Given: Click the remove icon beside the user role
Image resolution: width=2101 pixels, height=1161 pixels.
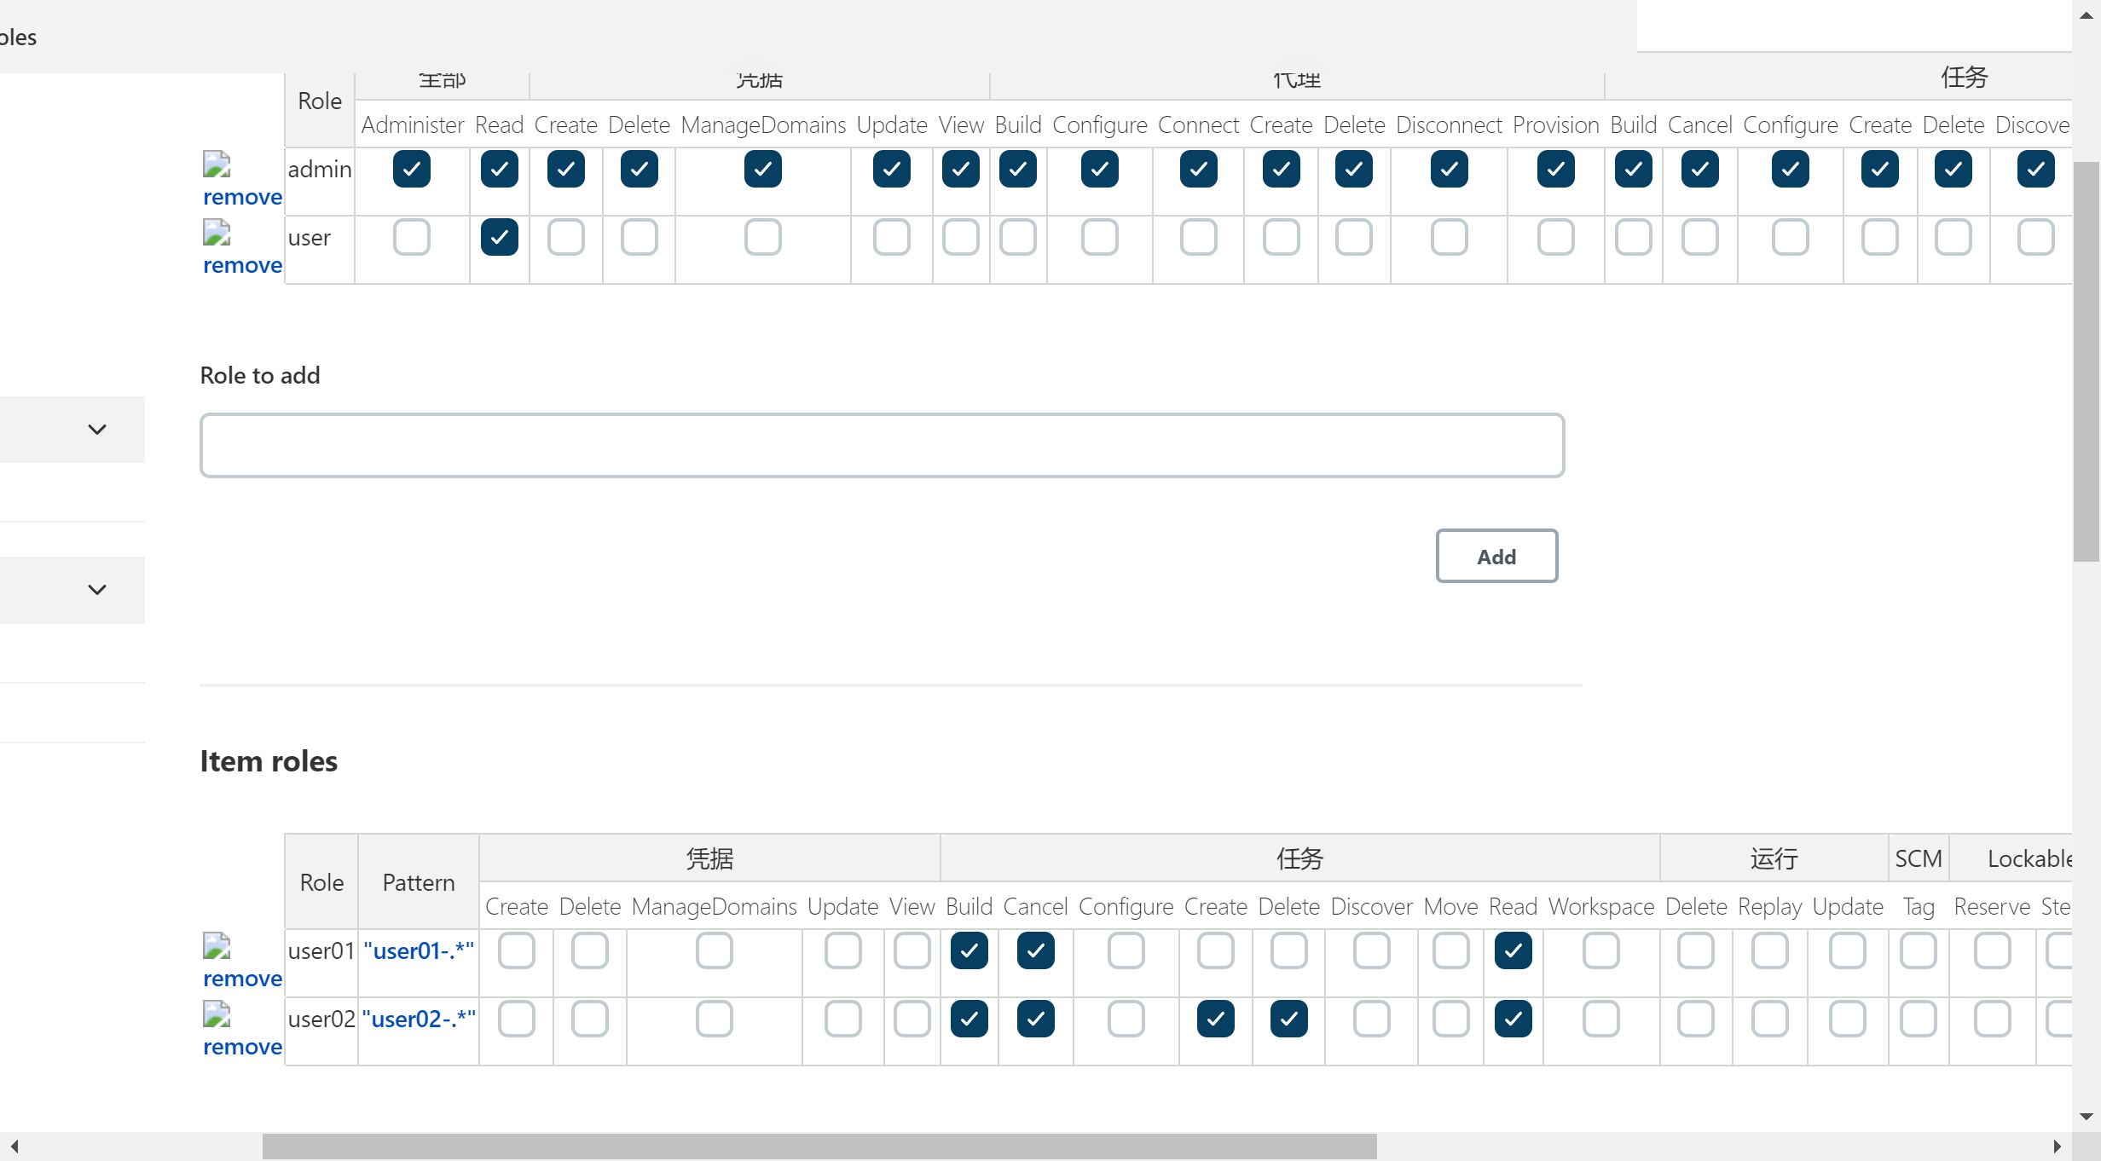Looking at the screenshot, I should (x=216, y=230).
